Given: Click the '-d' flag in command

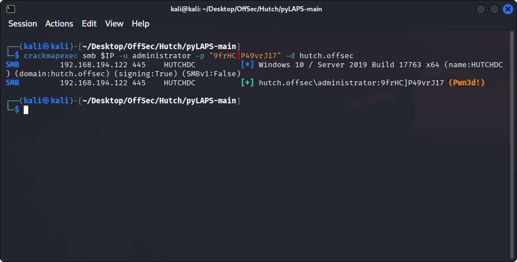Looking at the screenshot, I should coord(290,56).
